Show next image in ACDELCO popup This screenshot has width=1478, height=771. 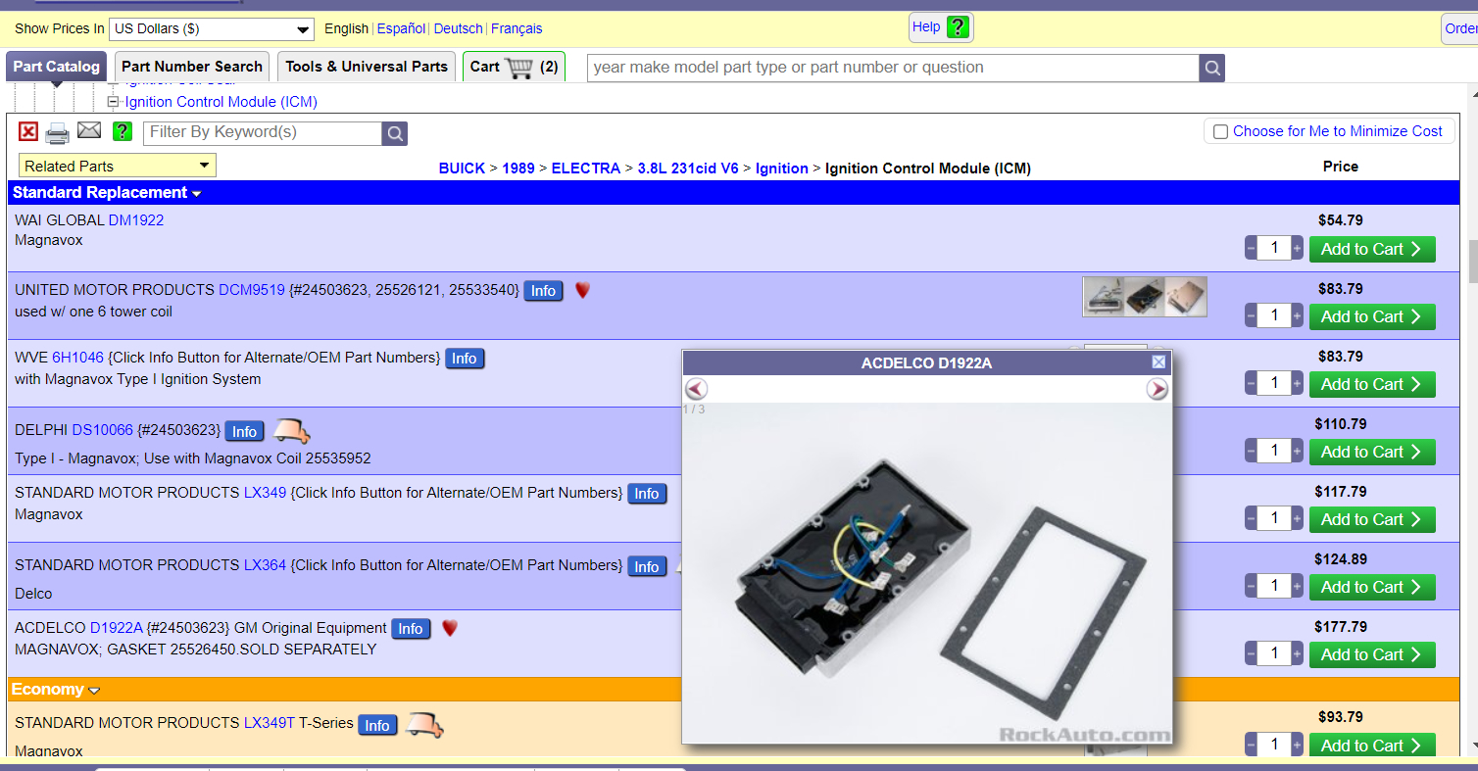(x=1158, y=389)
